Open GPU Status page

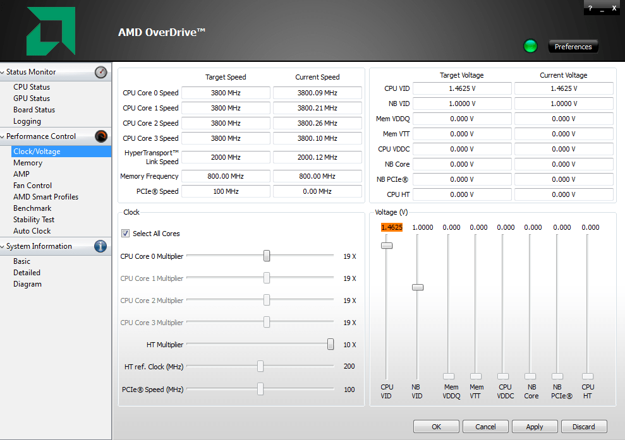tap(32, 98)
